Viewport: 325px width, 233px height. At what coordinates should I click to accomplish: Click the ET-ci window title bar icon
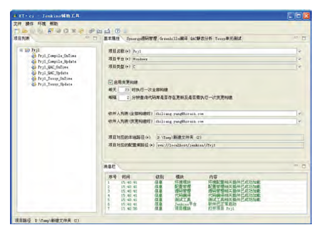coord(15,16)
